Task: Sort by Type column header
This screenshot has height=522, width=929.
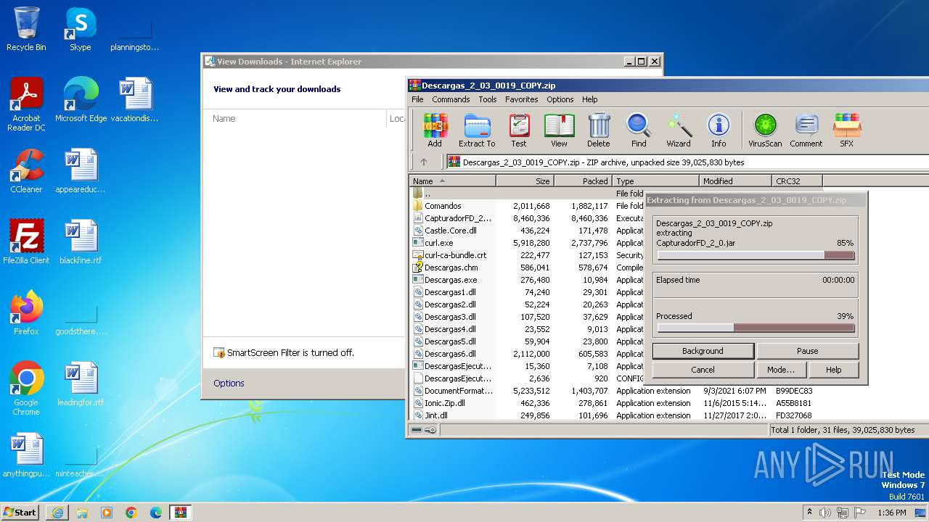Action: point(655,181)
